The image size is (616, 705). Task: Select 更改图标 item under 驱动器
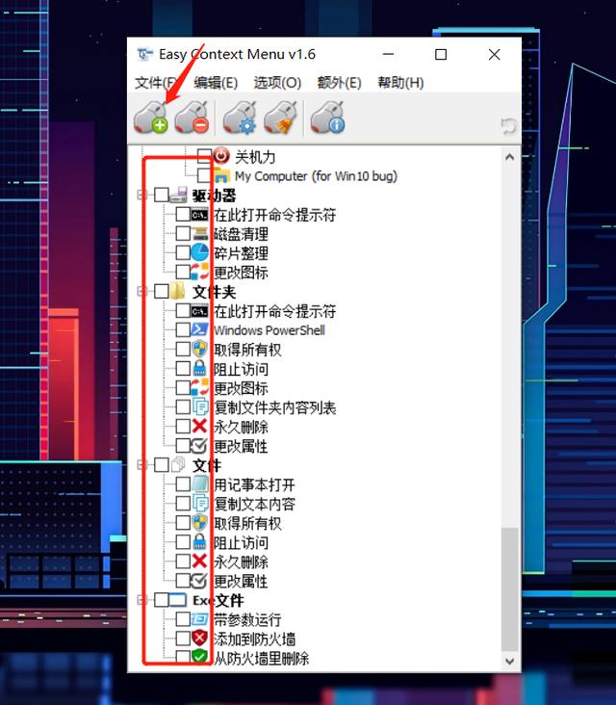[x=241, y=272]
